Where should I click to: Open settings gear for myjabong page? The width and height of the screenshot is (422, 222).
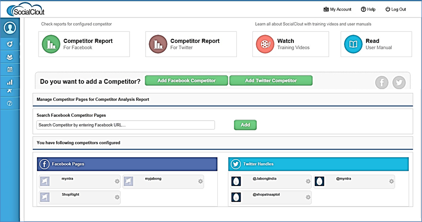pos(200,182)
